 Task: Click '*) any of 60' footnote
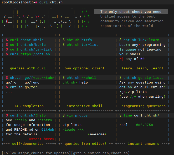click(132, 59)
